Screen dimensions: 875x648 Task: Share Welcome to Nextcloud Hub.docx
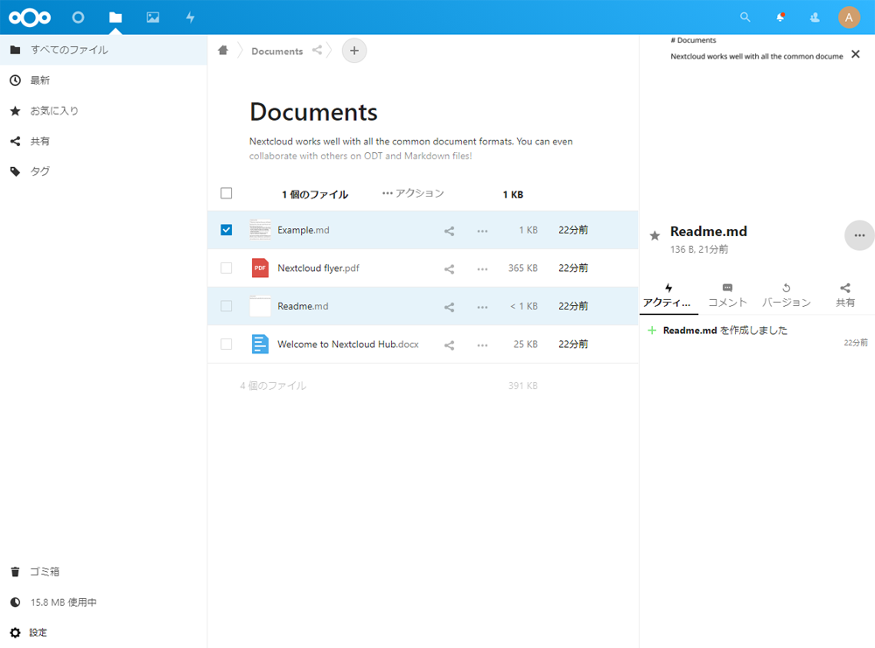point(449,345)
